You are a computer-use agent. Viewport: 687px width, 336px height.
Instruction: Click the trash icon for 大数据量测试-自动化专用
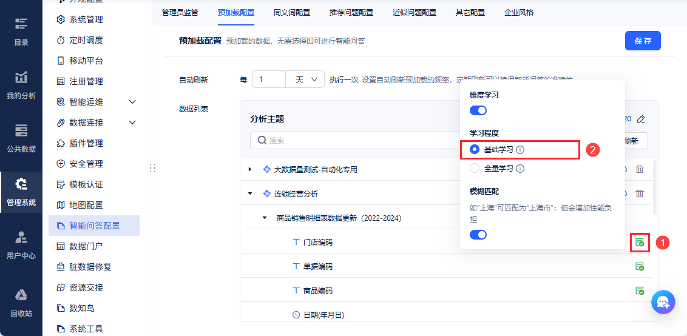639,169
